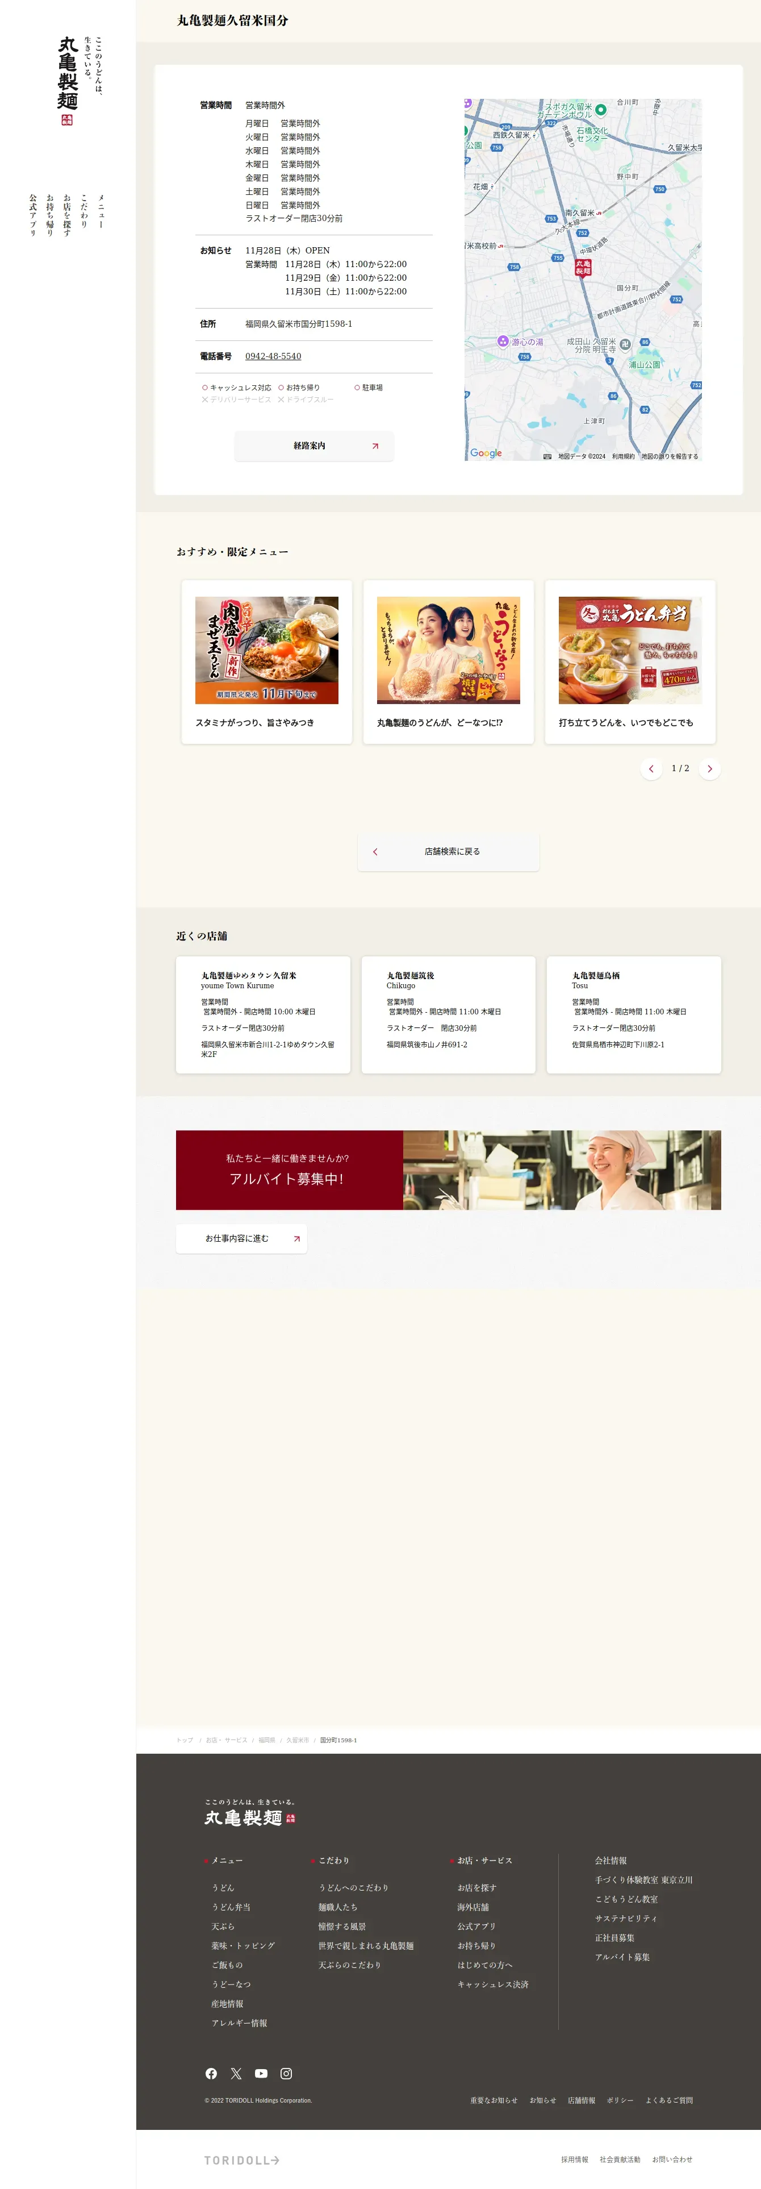This screenshot has width=761, height=2189.
Task: Open footer link アレルギー情報
Action: pyautogui.click(x=240, y=2023)
